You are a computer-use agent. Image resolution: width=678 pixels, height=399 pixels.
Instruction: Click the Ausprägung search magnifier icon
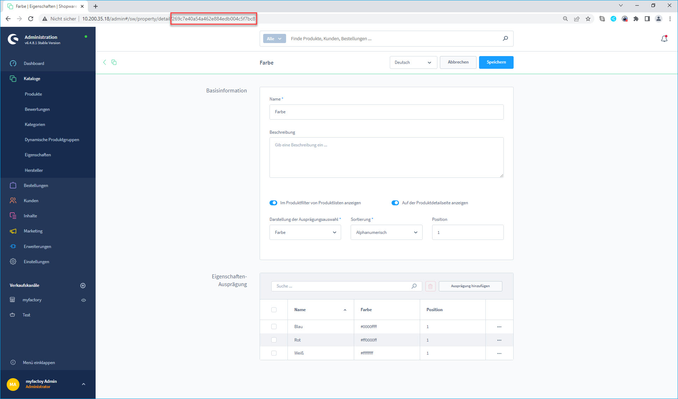click(414, 286)
